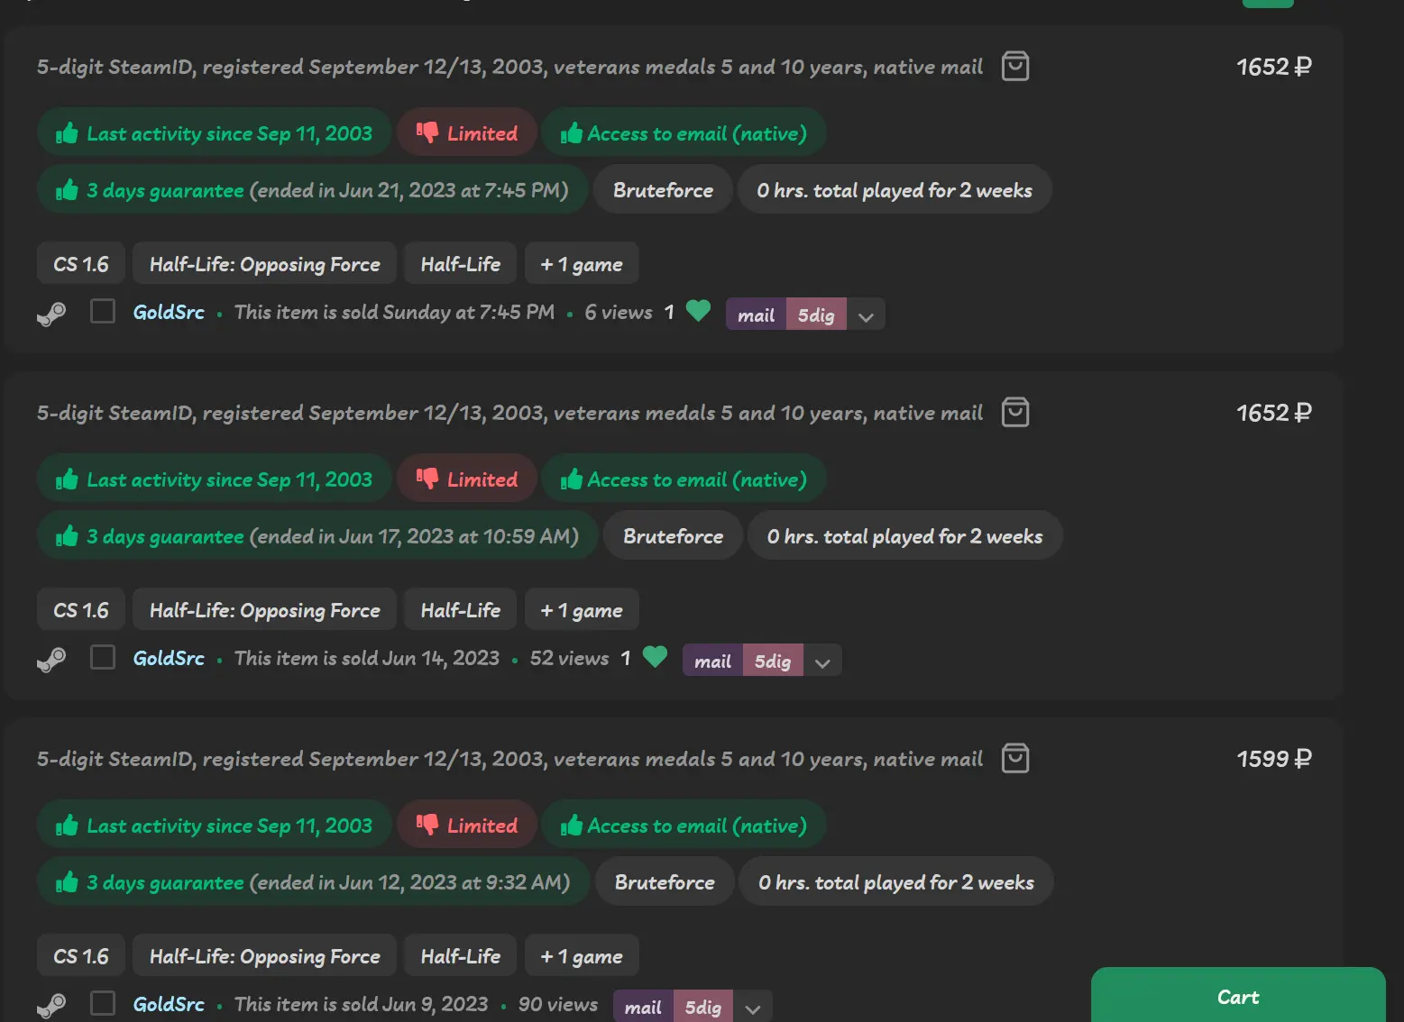Click Steam logo icon on Jun 14, 2023 listing
Image resolution: width=1404 pixels, height=1022 pixels.
coord(51,660)
